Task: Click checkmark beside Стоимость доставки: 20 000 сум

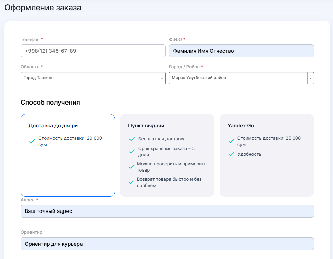Action: (x=32, y=141)
